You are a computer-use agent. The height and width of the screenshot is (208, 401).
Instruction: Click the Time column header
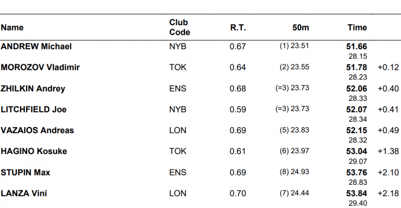(357, 28)
